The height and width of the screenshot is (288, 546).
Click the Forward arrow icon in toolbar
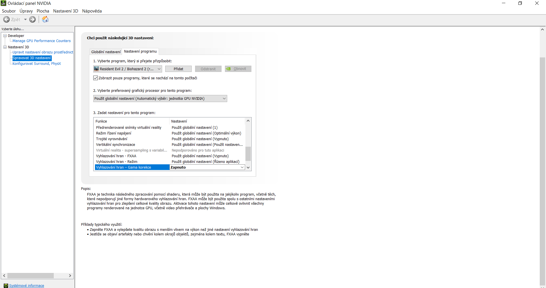pos(33,19)
